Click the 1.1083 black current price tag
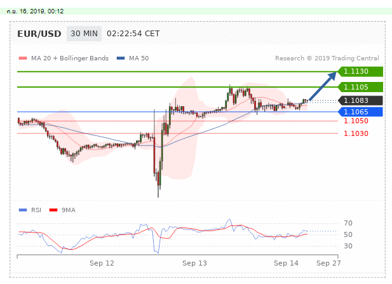Viewport: 392px width, 284px height. 360,100
